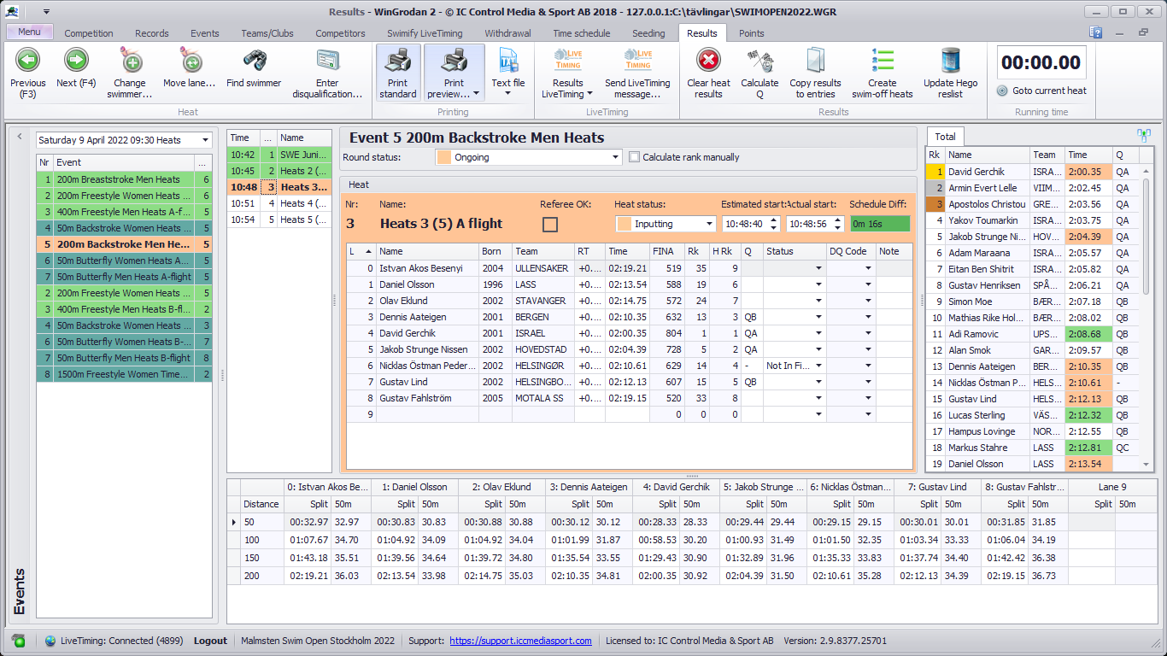The image size is (1167, 656).
Task: Click the Total list vertical scrollbar
Action: click(1147, 316)
